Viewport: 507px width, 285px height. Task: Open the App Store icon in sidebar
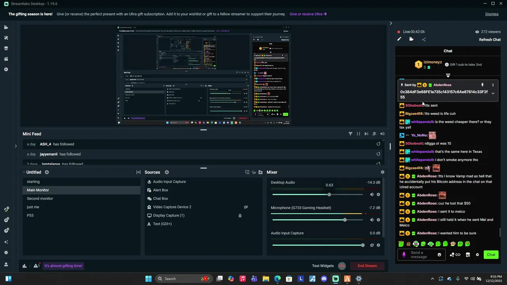tap(6, 48)
